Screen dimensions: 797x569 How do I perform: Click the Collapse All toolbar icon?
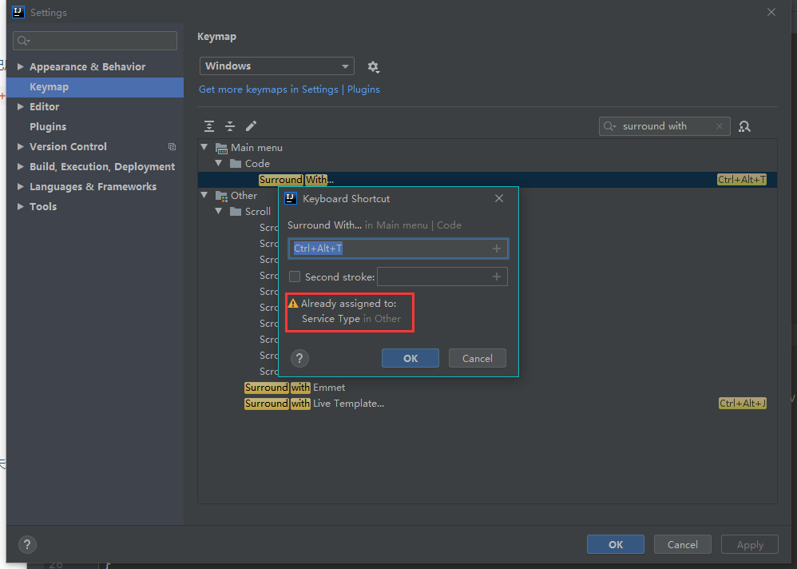tap(230, 126)
